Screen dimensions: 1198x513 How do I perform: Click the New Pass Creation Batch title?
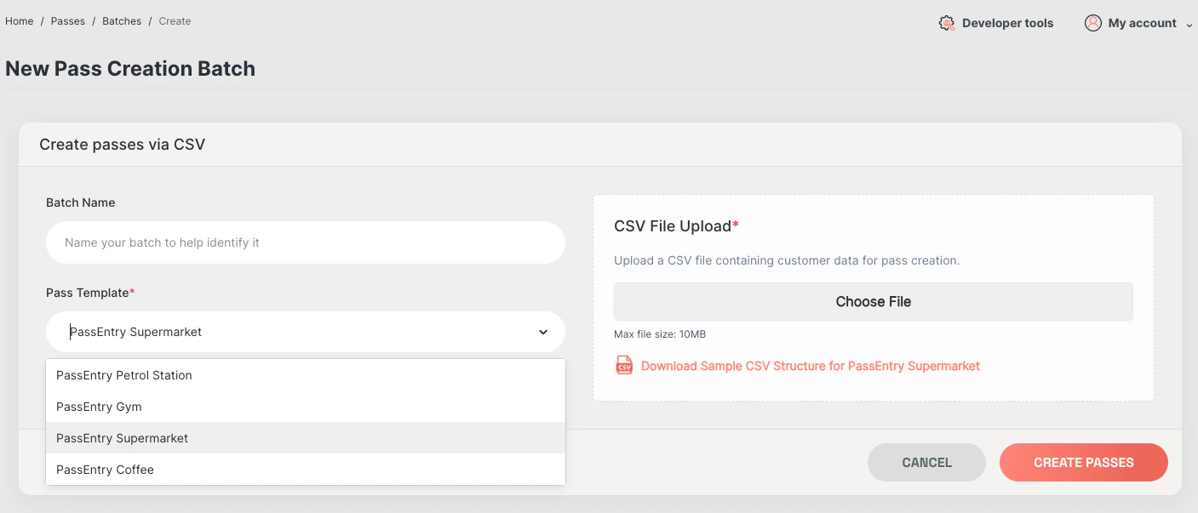(x=130, y=69)
